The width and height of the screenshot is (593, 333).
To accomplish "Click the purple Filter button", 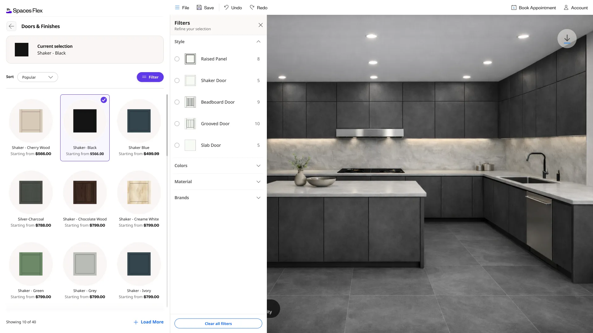I will tap(150, 77).
